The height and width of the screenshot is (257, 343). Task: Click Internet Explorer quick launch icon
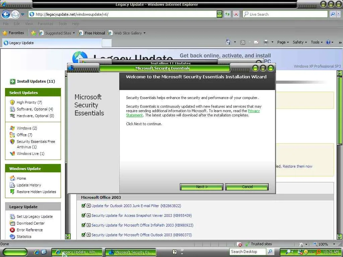pos(37,252)
